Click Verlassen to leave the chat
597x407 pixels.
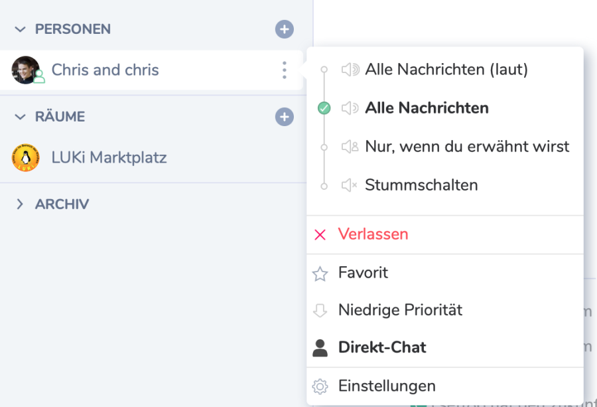tap(373, 234)
